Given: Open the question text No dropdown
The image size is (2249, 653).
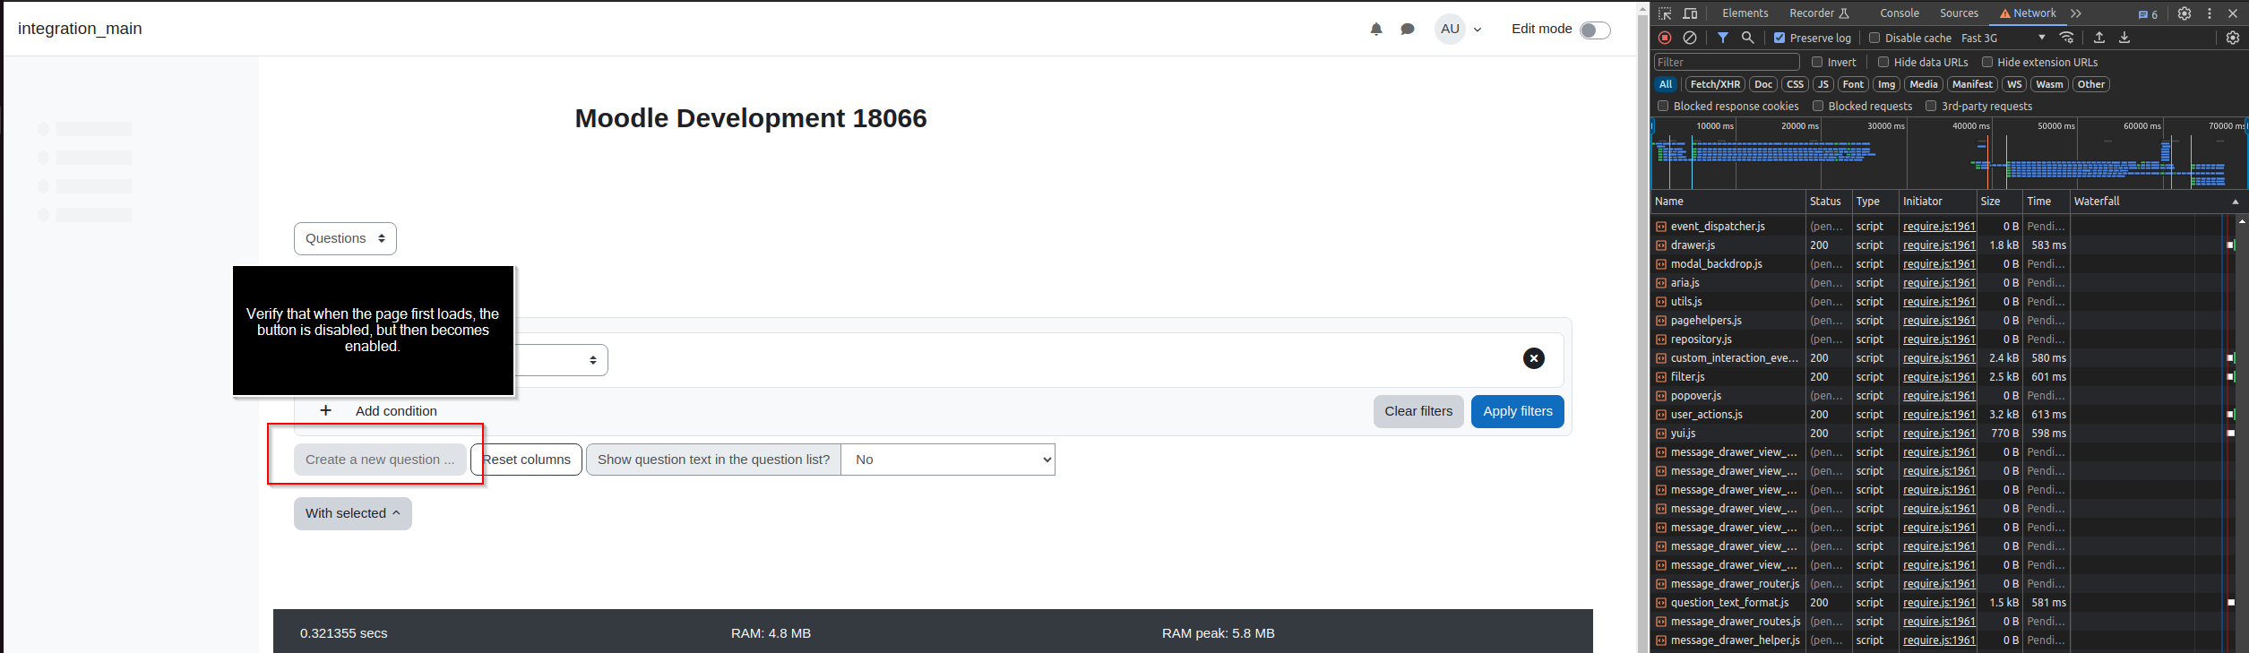Looking at the screenshot, I should 948,460.
